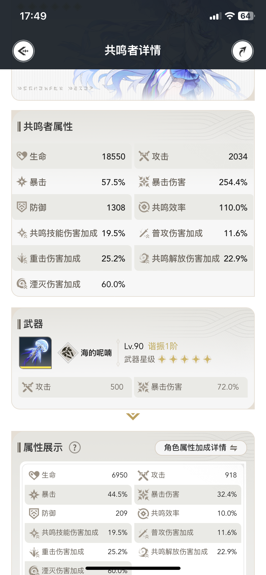Tap the 海的呢喃 weapon thumbnail

click(35, 353)
